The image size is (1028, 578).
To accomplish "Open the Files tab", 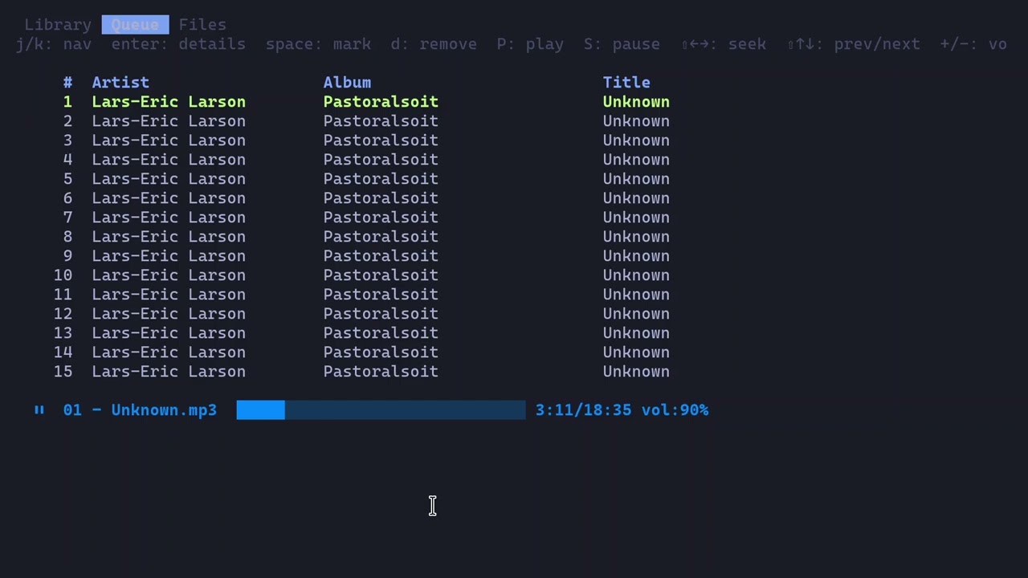I will 202,25.
